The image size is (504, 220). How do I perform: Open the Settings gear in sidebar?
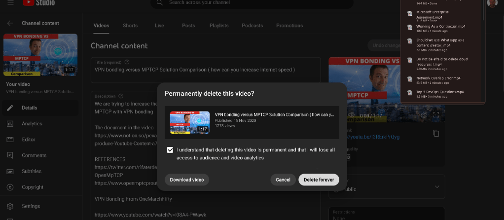10,206
